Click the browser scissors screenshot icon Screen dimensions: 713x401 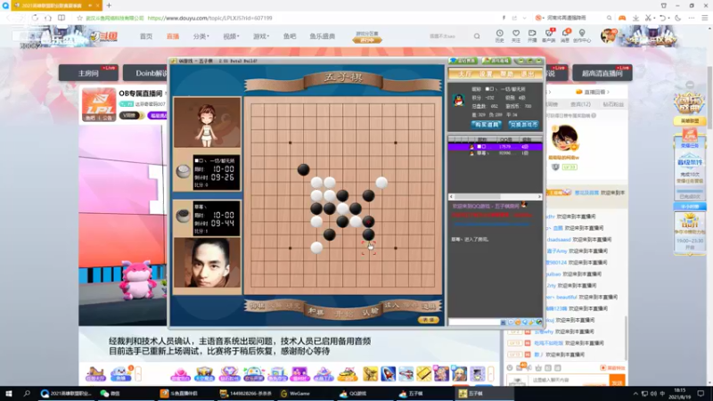[x=649, y=18]
